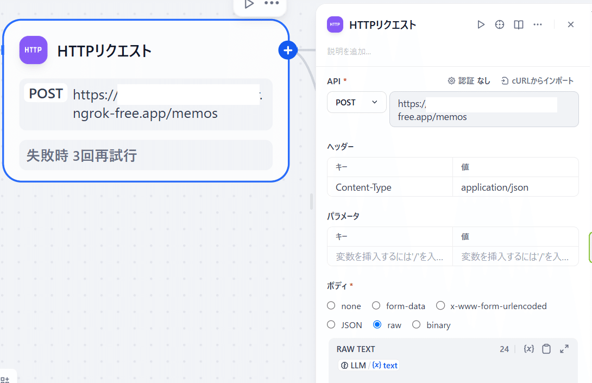The height and width of the screenshot is (383, 592).
Task: Expand RAW TEXT editor with diagonal arrows icon
Action: tap(564, 349)
